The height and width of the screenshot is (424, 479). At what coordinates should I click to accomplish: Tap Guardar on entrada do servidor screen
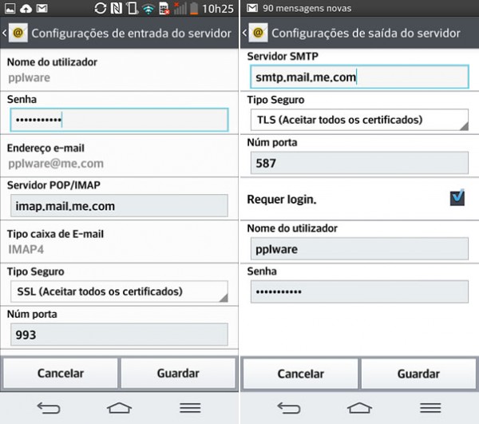(x=178, y=373)
